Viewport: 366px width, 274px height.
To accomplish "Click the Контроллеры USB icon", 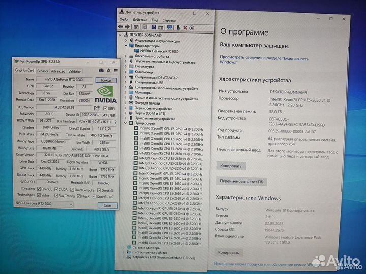I will [131, 82].
